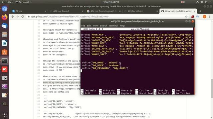Reload the gist page
Viewport: 213px width, 119px height.
[x=23, y=17]
